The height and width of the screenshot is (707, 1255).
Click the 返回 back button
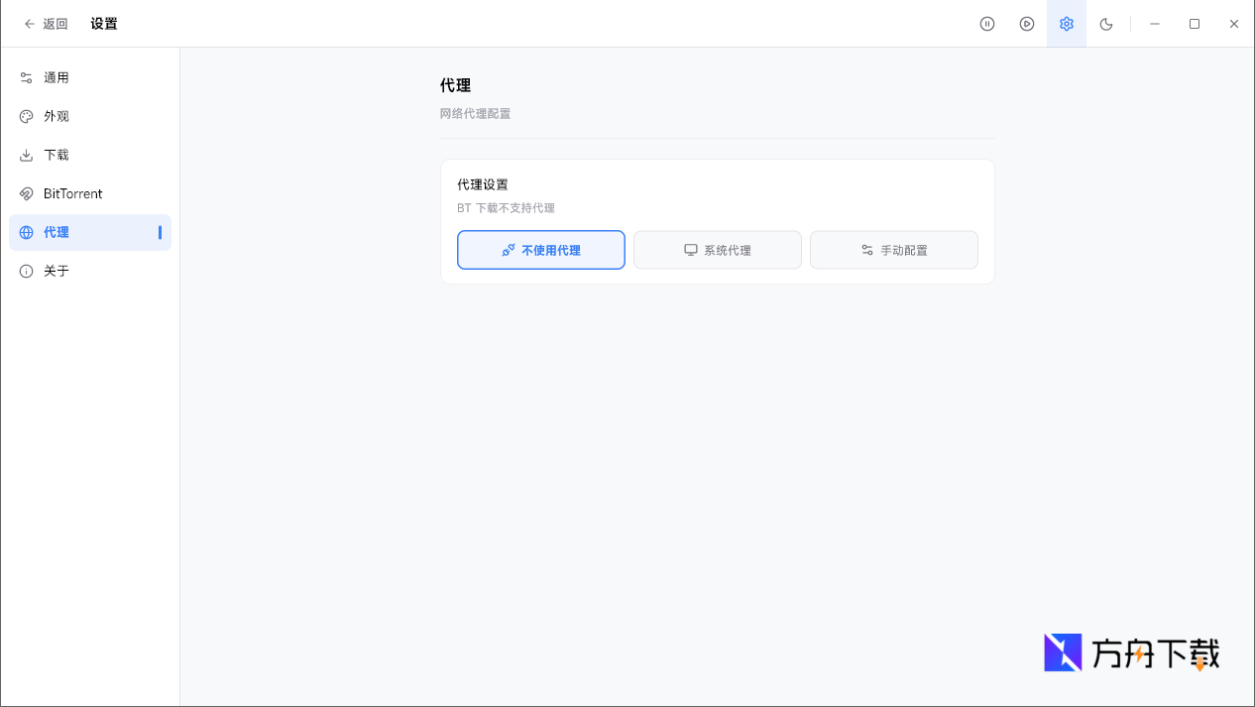click(x=46, y=23)
